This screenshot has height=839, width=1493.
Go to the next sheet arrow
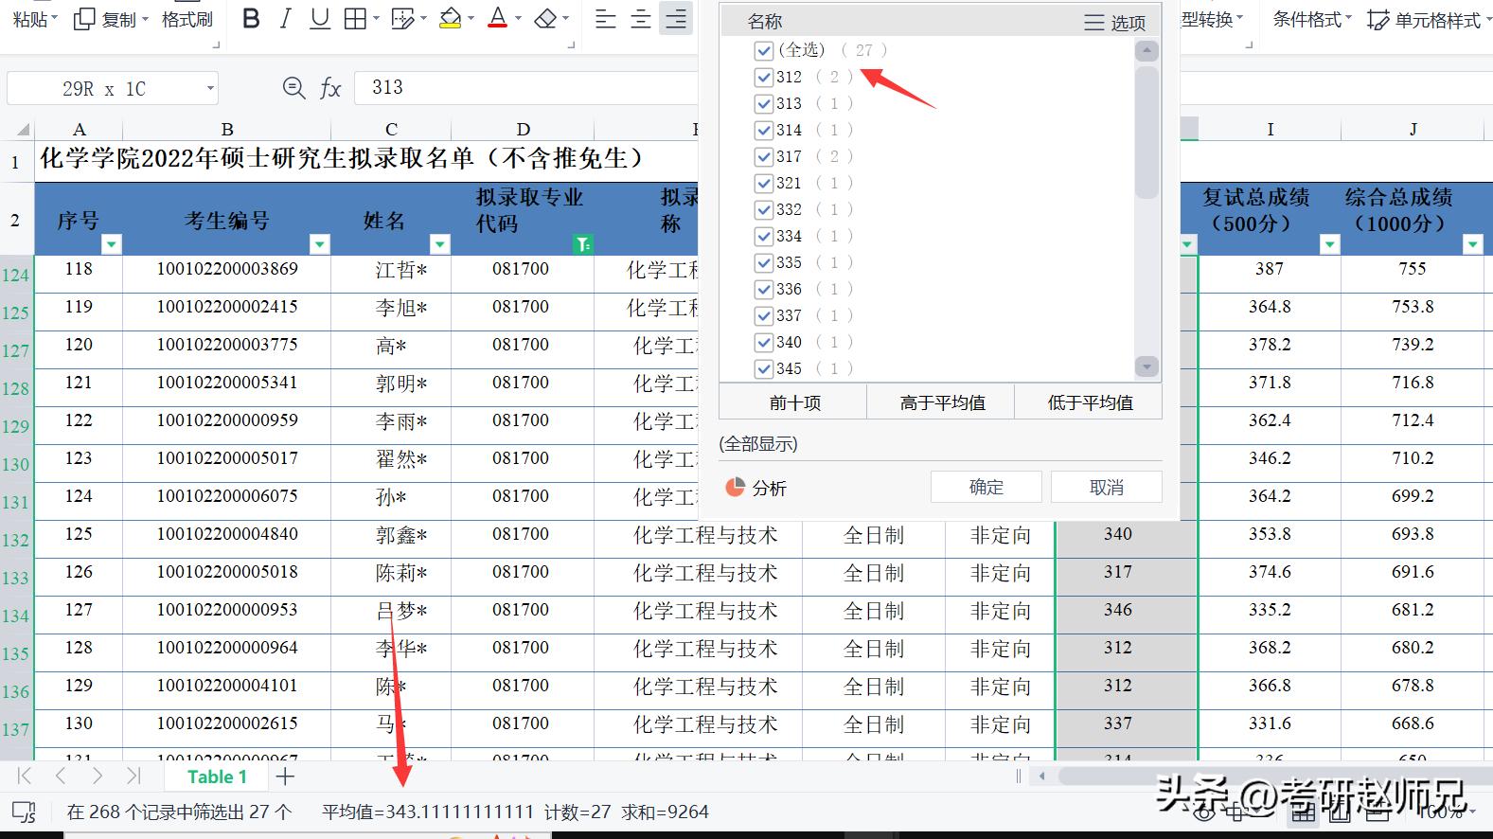[97, 777]
